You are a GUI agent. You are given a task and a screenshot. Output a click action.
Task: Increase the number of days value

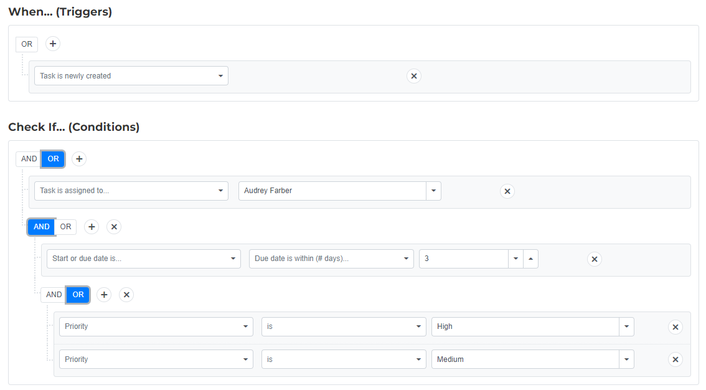(x=530, y=259)
